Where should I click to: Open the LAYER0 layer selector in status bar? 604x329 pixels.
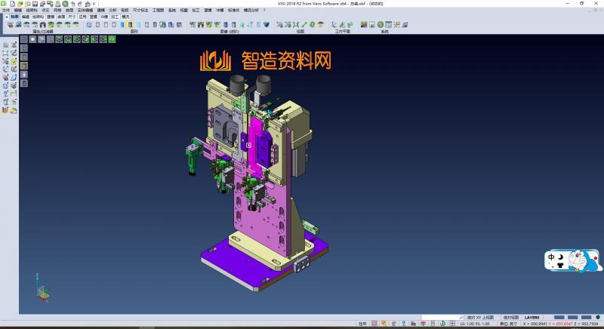533,318
